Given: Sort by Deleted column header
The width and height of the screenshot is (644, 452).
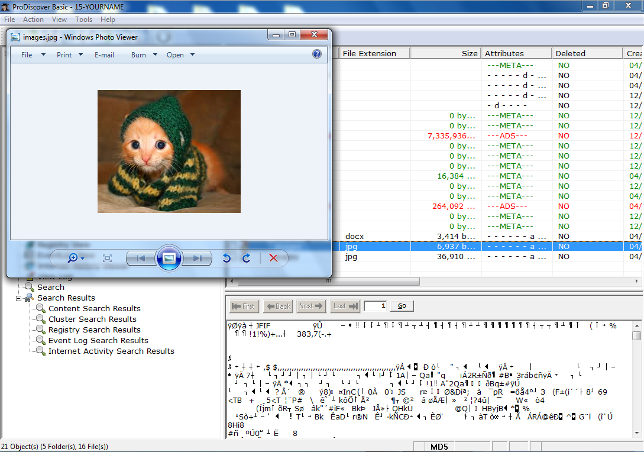Looking at the screenshot, I should coord(587,53).
